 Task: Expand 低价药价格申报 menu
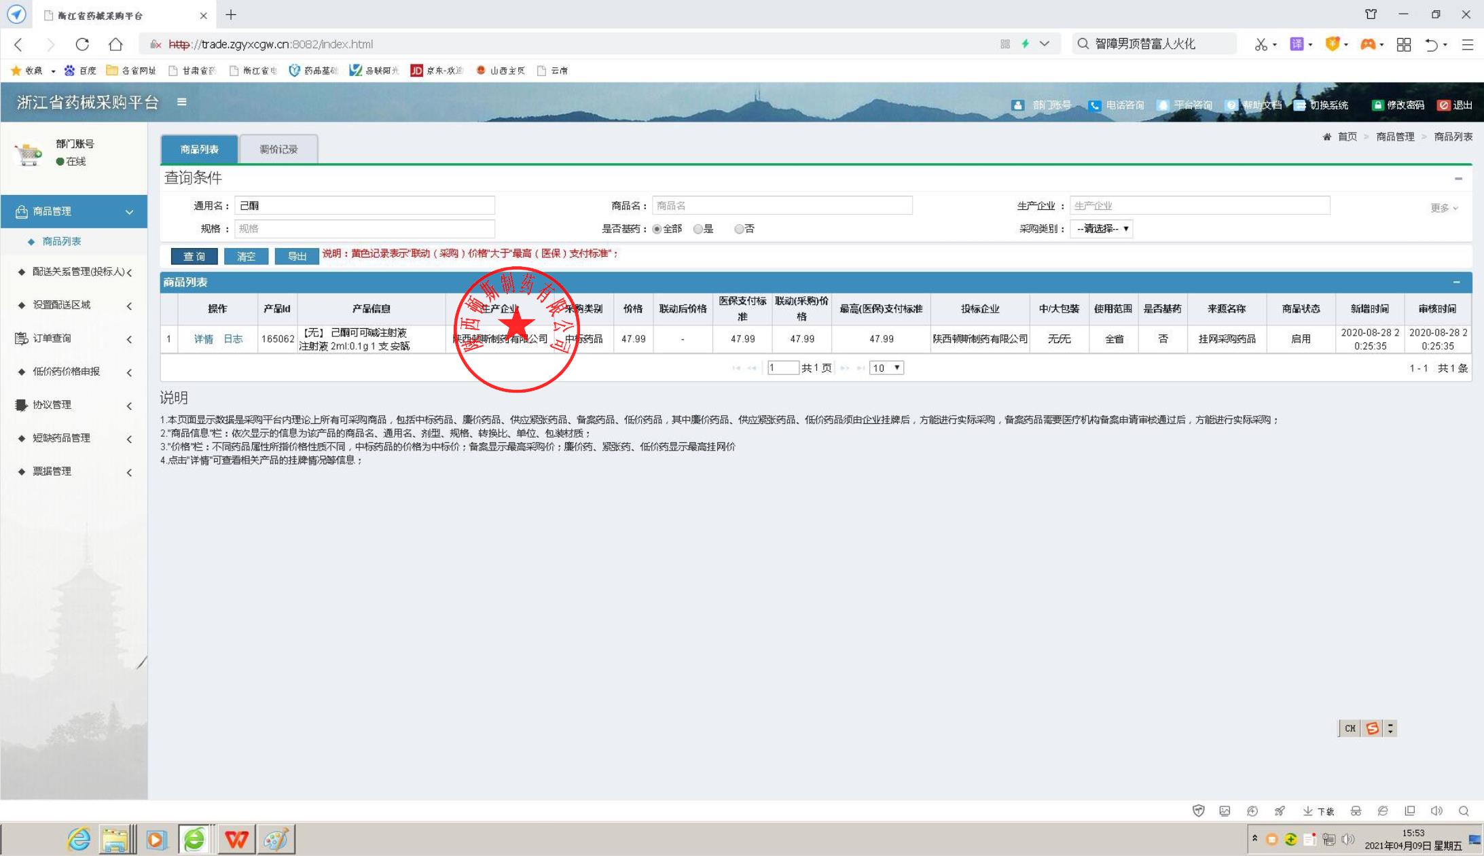point(74,372)
